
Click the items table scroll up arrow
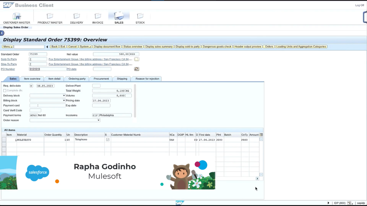261,139
